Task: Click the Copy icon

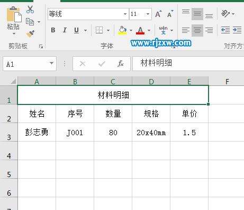Action: point(30,22)
